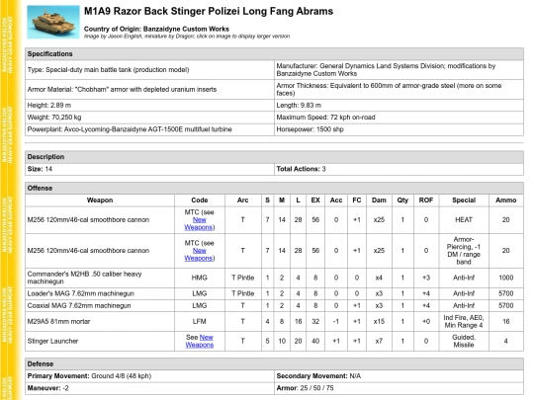The image size is (534, 400).
Task: Click the +3 ROF cell for HMG
Action: [426, 278]
